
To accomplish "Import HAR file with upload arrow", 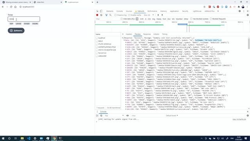I will point(158,15).
